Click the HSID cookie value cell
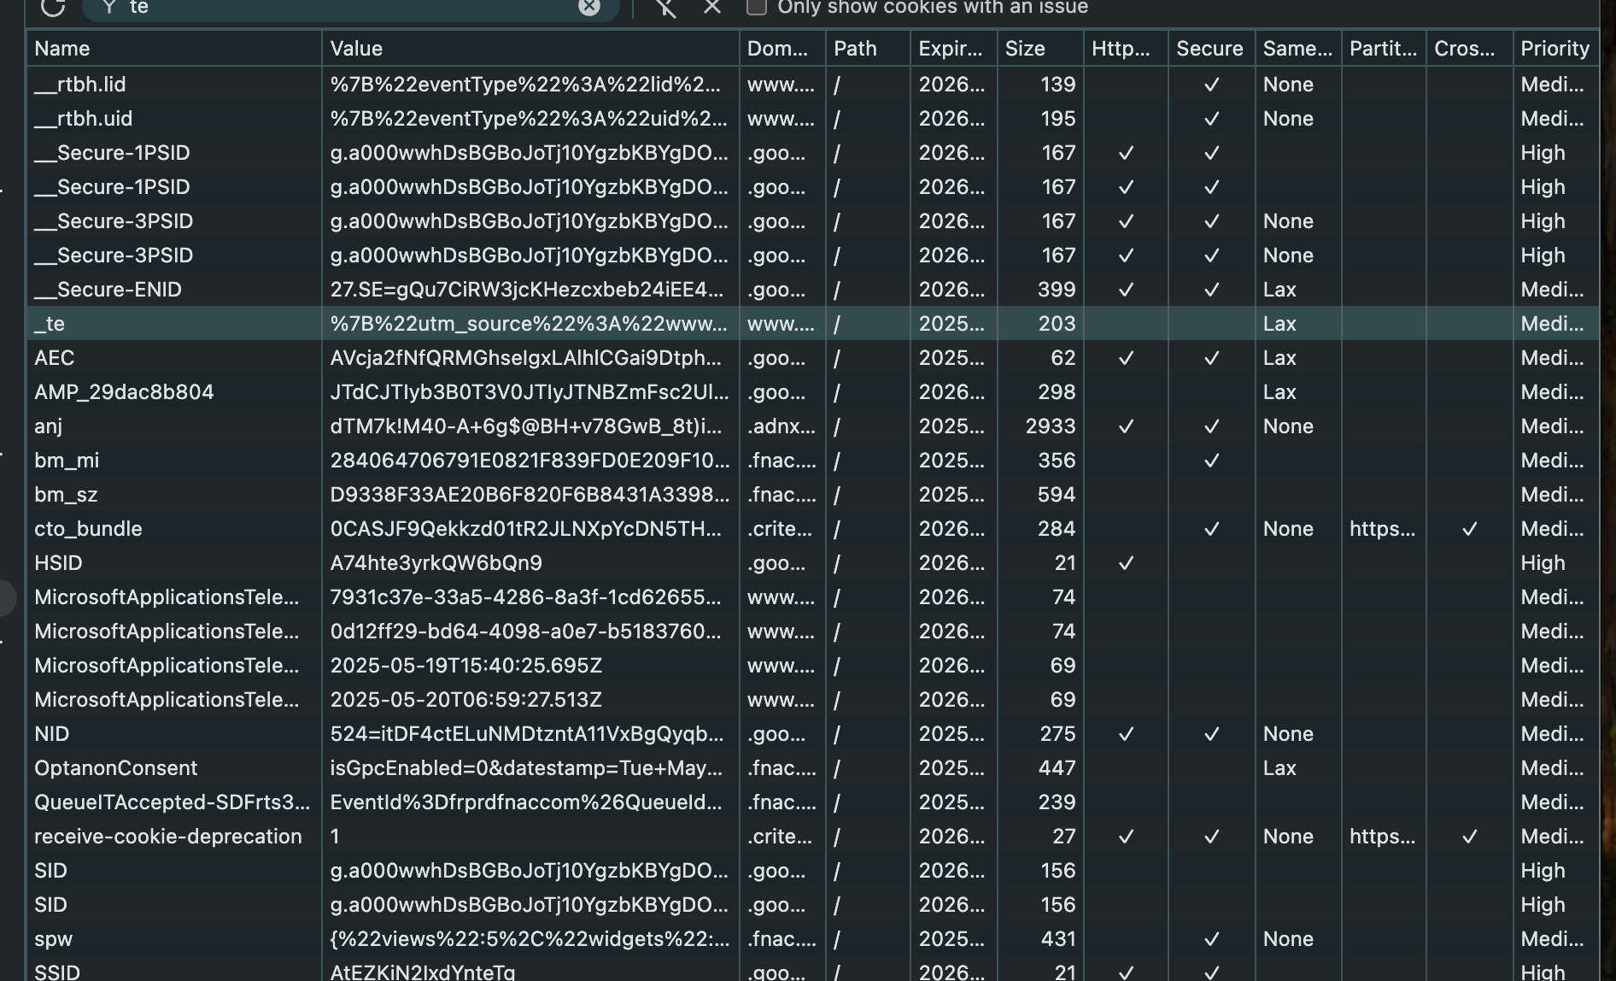This screenshot has height=981, width=1616. [x=436, y=563]
